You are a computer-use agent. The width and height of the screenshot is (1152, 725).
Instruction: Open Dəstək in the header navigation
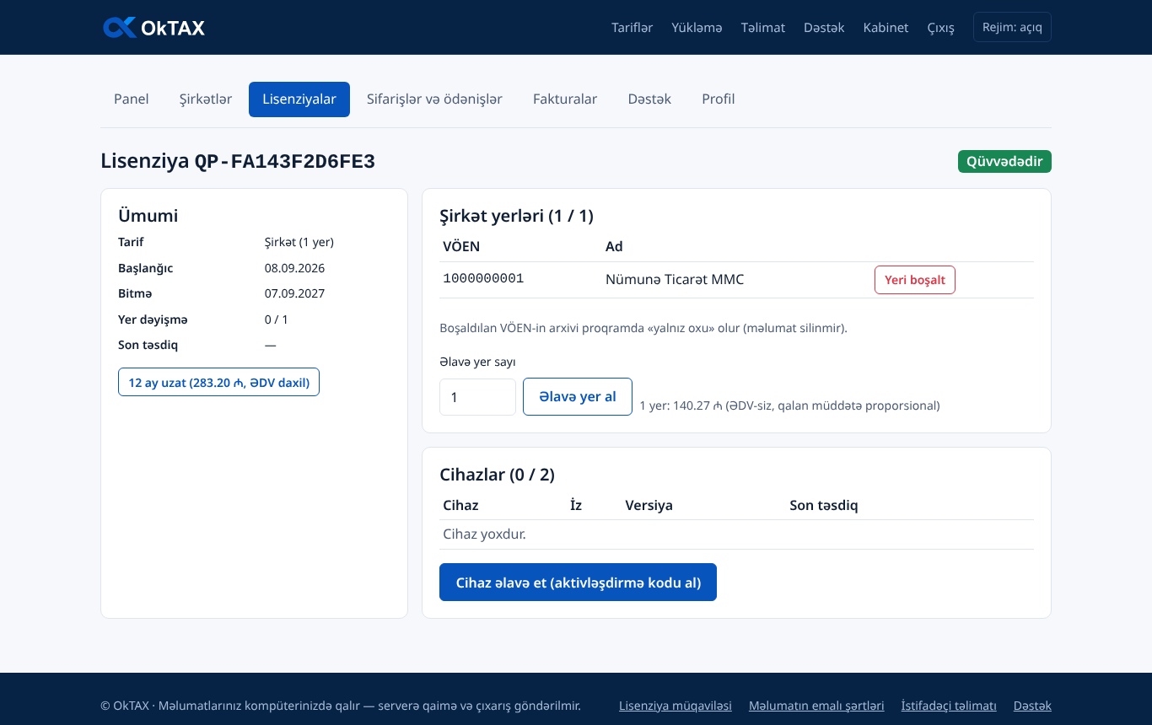[x=824, y=28]
